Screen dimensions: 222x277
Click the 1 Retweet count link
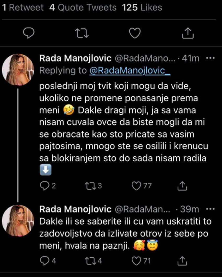click(21, 7)
